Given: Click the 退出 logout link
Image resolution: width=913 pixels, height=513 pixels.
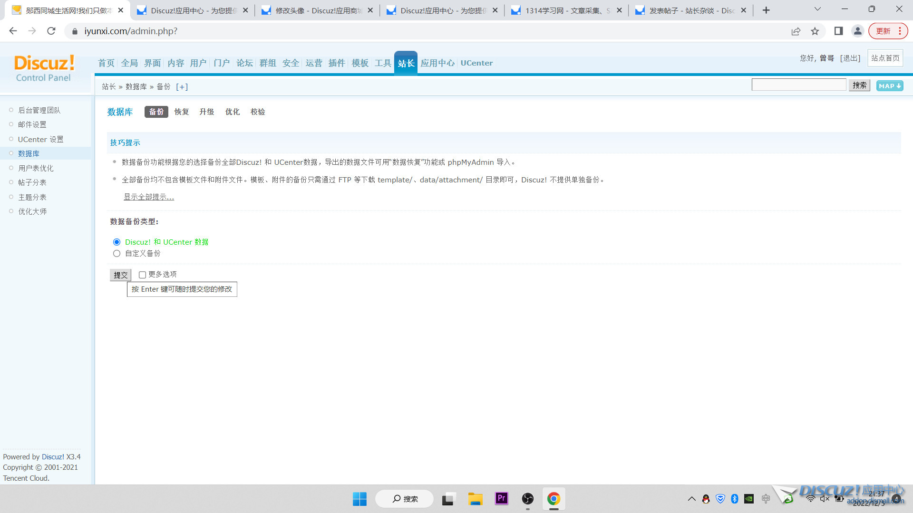Looking at the screenshot, I should 850,58.
